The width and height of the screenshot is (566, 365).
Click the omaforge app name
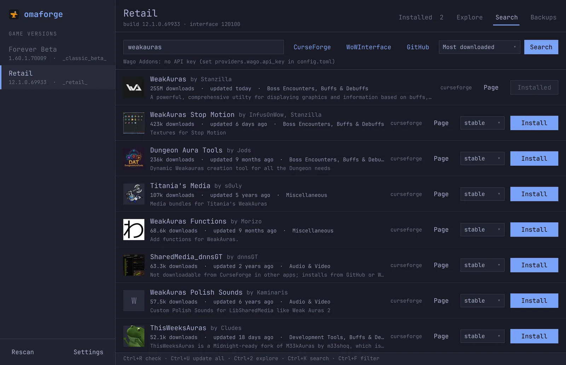[x=44, y=14]
